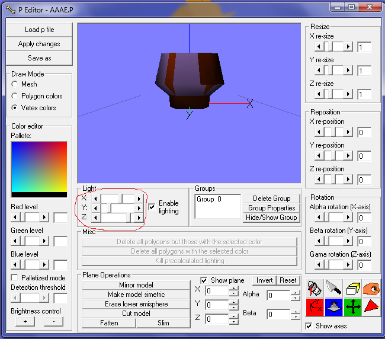Image resolution: width=385 pixels, height=339 pixels.
Task: Toggle Palletized mode checkbox
Action: click(x=14, y=277)
